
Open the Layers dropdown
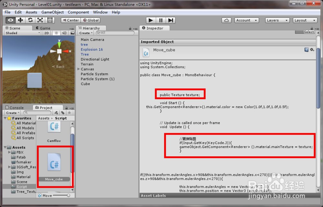point(277,20)
